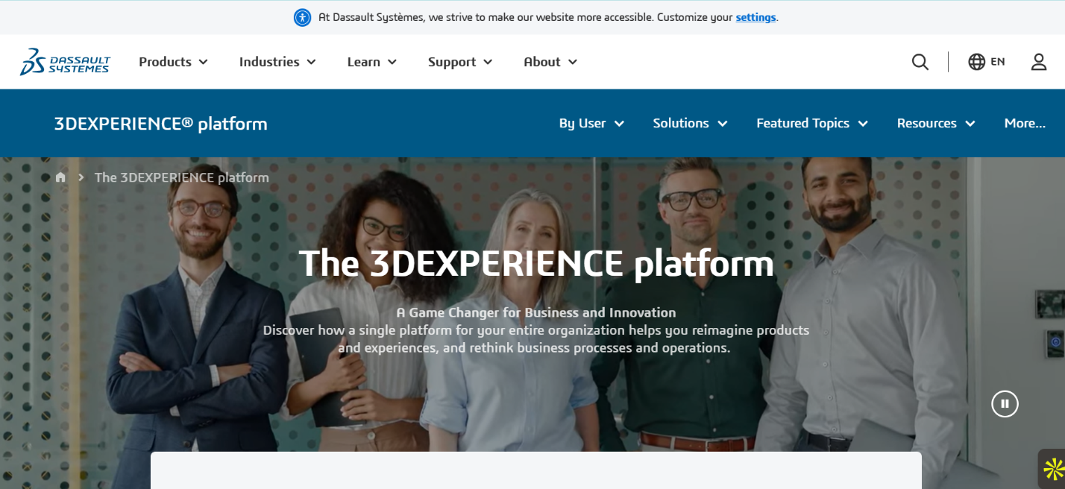Expand the Products menu
Viewport: 1065px width, 489px height.
click(173, 62)
